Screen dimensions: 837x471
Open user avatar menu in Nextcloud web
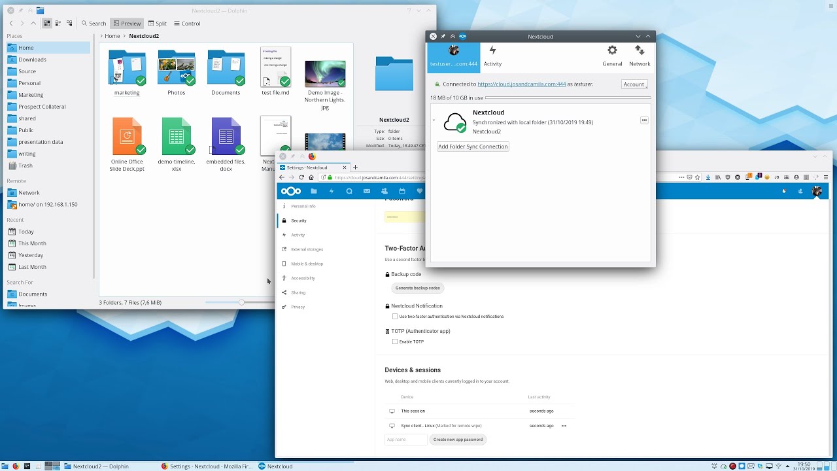tap(817, 191)
